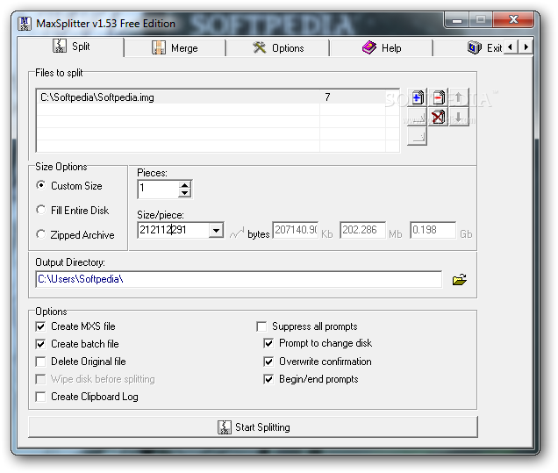The image size is (558, 473).
Task: Open the Help tab
Action: [x=381, y=48]
